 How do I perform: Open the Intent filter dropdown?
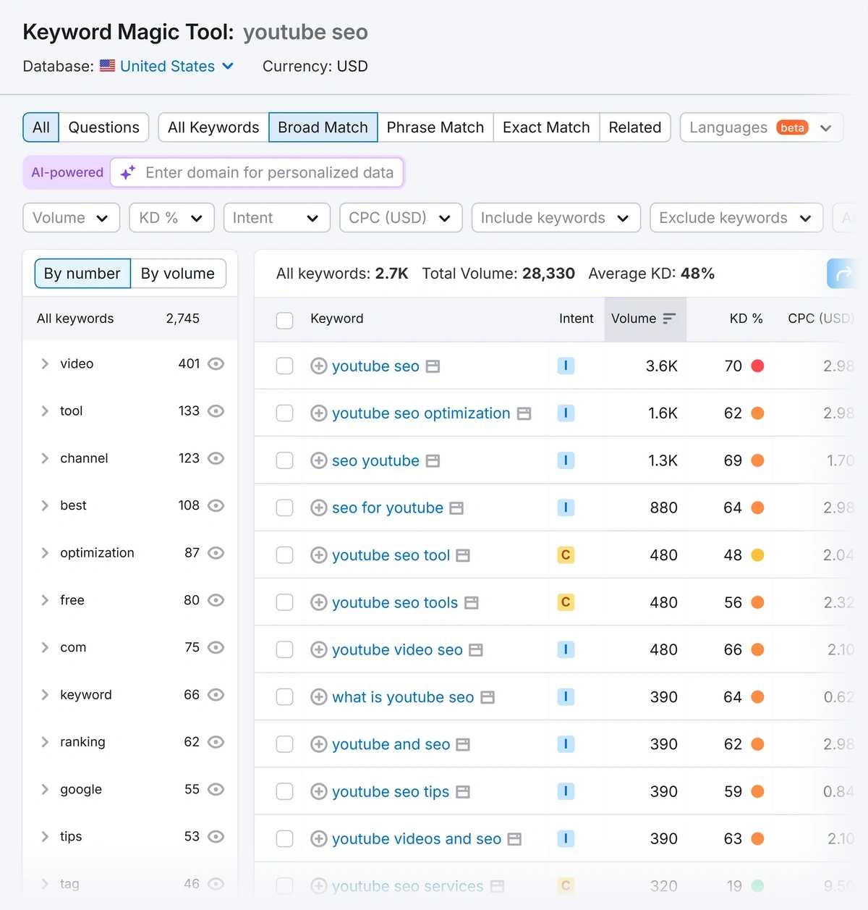click(x=276, y=218)
